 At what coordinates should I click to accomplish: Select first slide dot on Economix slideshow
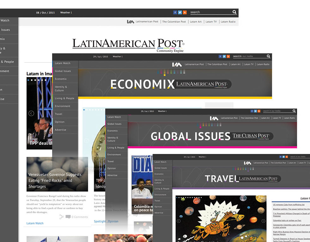84,110
